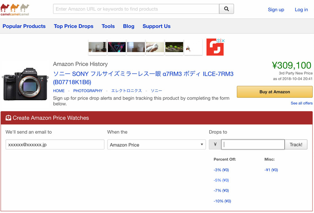
Task: Click the email address field
Action: point(55,144)
